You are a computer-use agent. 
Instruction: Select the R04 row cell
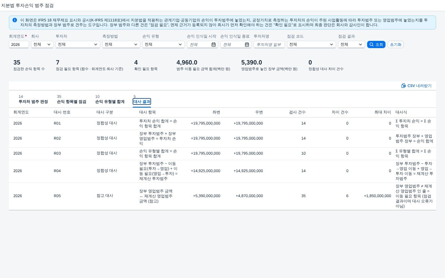point(57,171)
